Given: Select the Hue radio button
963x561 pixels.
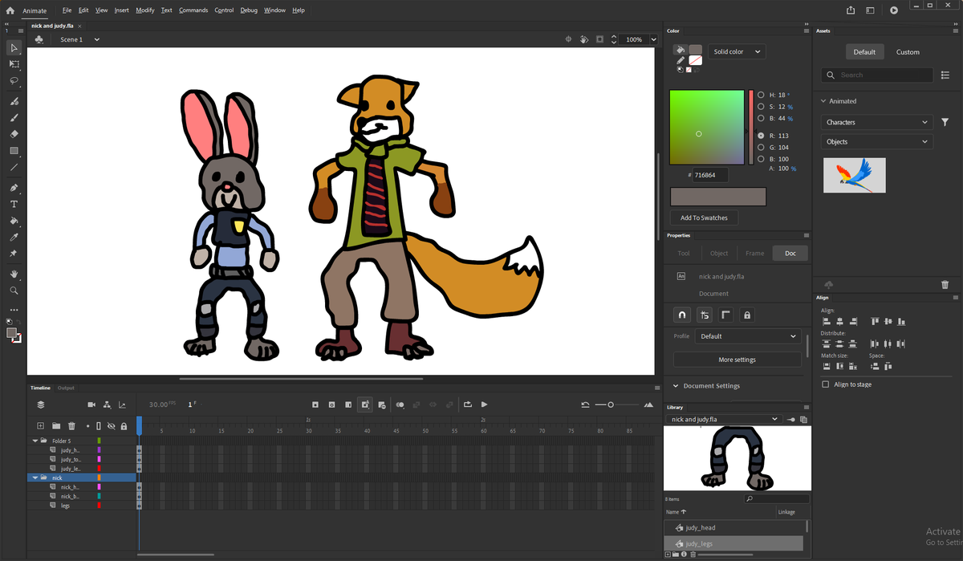Looking at the screenshot, I should (x=761, y=95).
